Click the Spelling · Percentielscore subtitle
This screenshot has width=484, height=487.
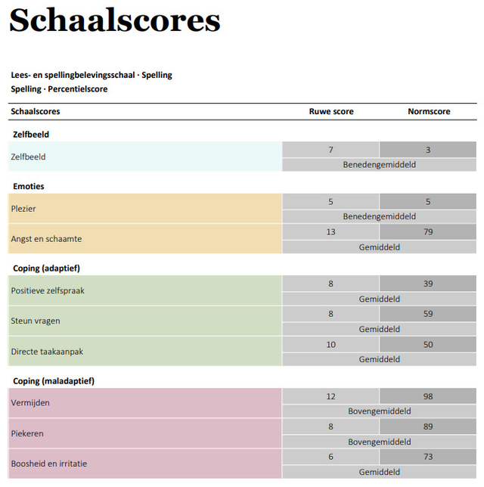click(x=59, y=89)
